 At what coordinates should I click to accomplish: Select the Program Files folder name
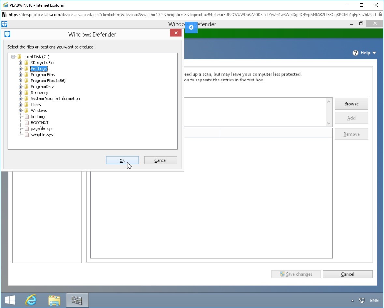[x=43, y=75]
